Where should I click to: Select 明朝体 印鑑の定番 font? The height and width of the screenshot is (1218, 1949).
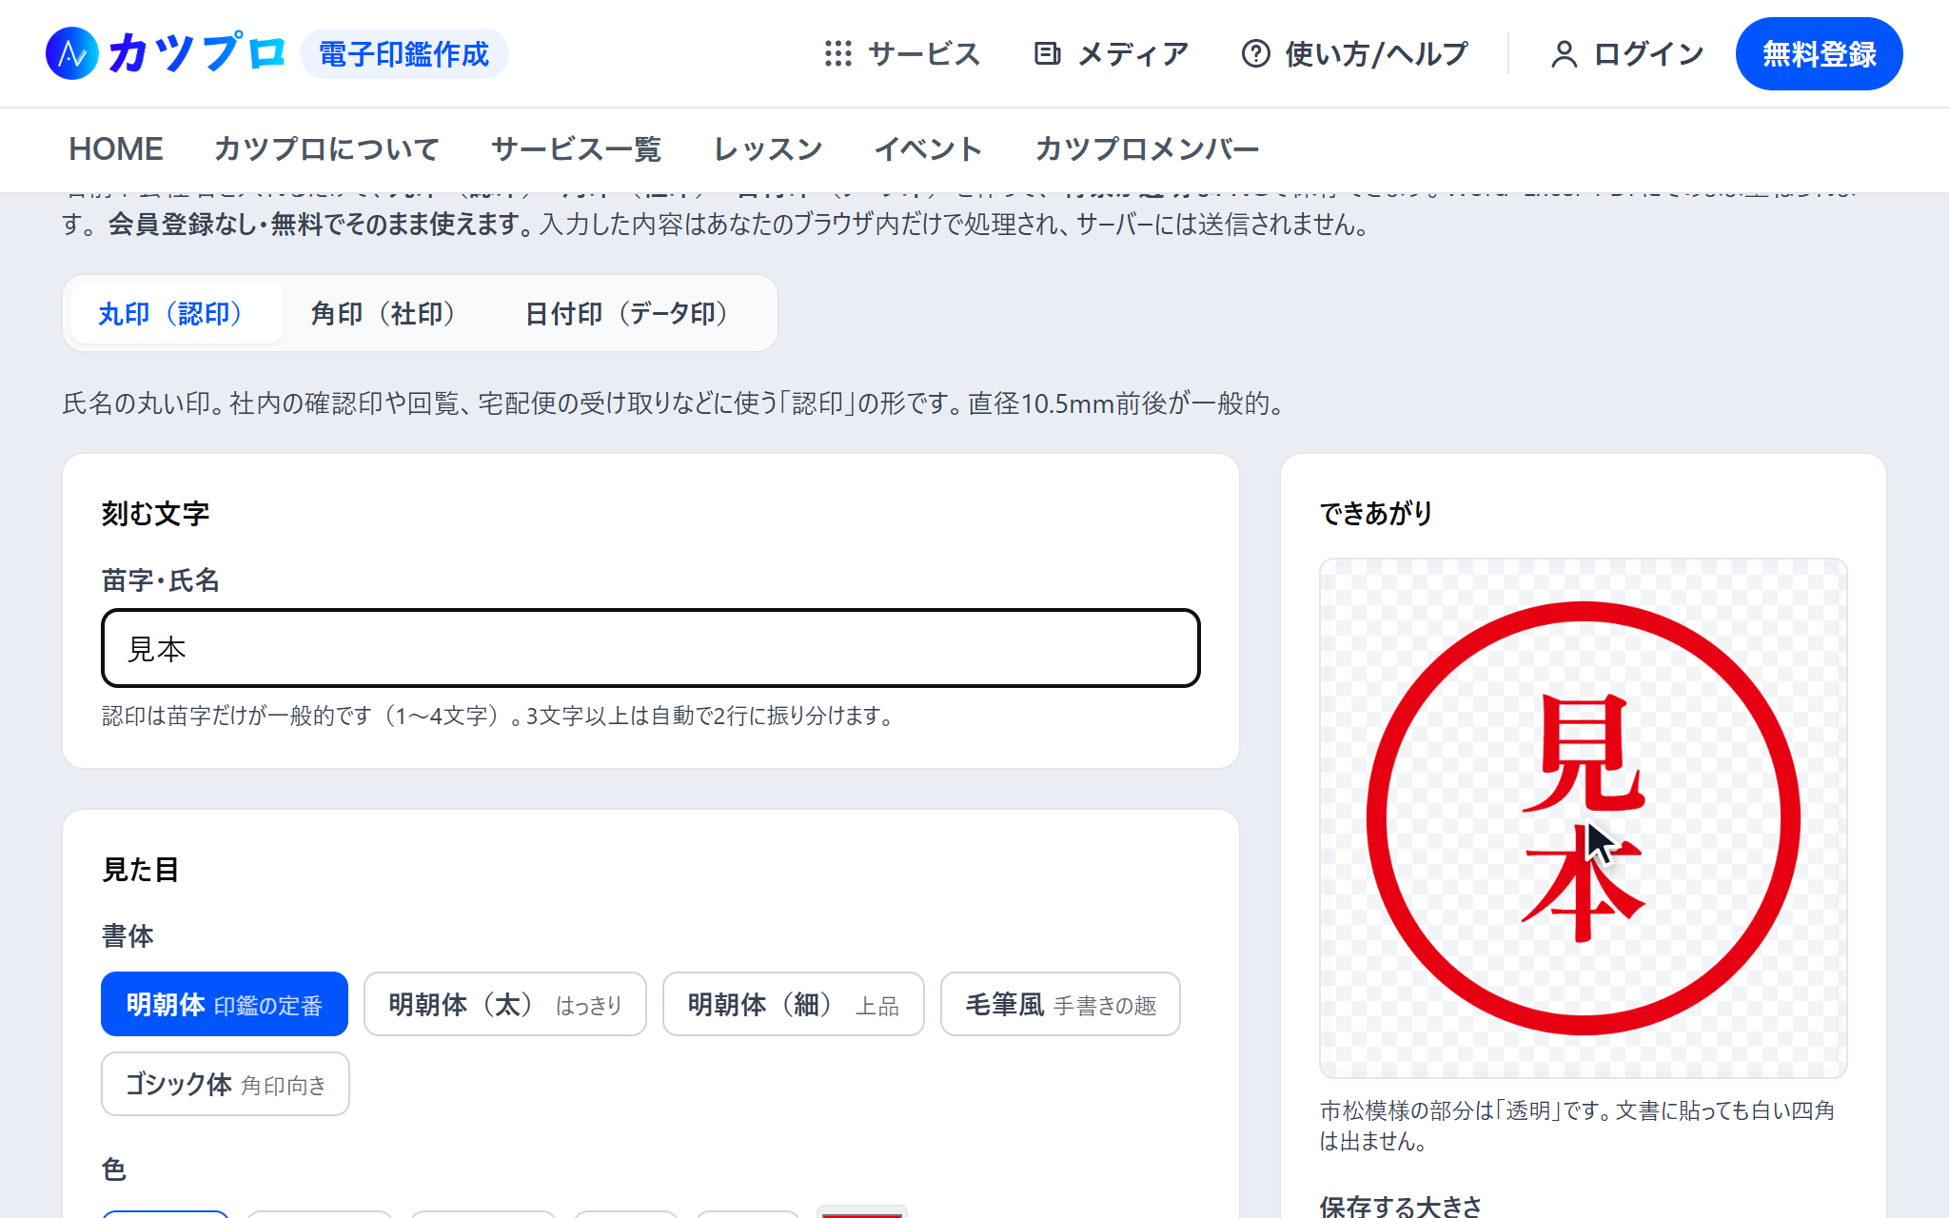(225, 1004)
